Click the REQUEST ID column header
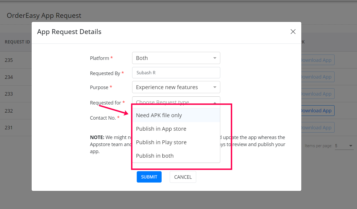Viewport: 357px width, 209px height. click(17, 42)
